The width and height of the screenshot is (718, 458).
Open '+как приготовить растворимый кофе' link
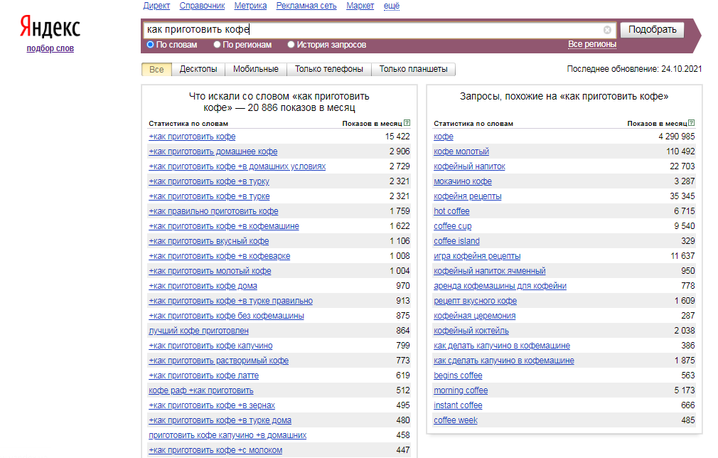click(218, 361)
